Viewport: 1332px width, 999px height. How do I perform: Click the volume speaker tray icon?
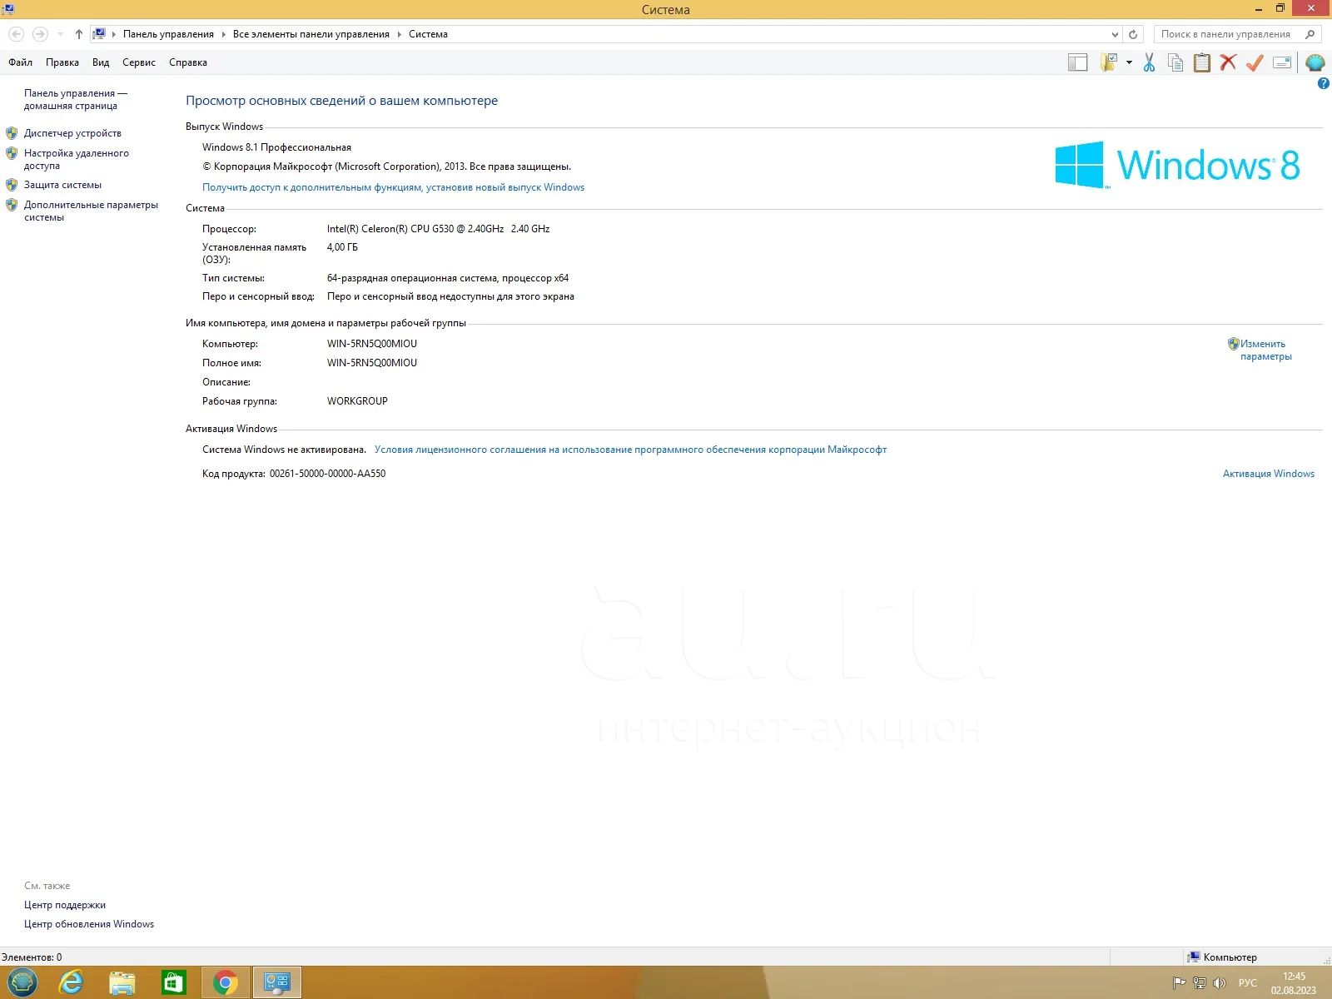pyautogui.click(x=1220, y=983)
